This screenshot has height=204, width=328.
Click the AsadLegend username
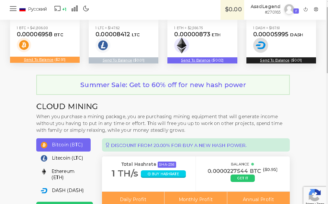click(266, 6)
